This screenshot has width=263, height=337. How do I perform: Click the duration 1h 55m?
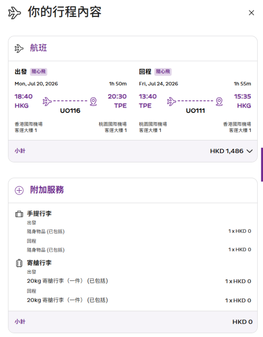click(x=242, y=84)
